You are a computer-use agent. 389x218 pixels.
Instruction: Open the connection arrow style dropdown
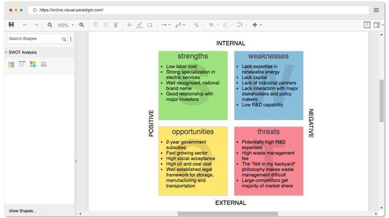(x=165, y=25)
